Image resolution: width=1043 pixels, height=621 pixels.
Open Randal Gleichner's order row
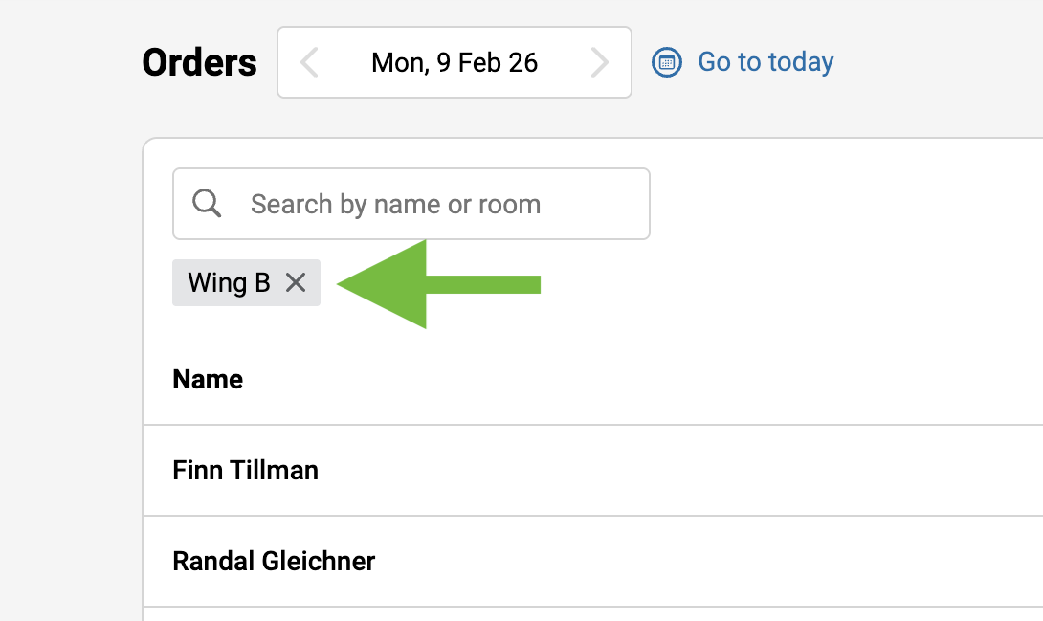274,561
